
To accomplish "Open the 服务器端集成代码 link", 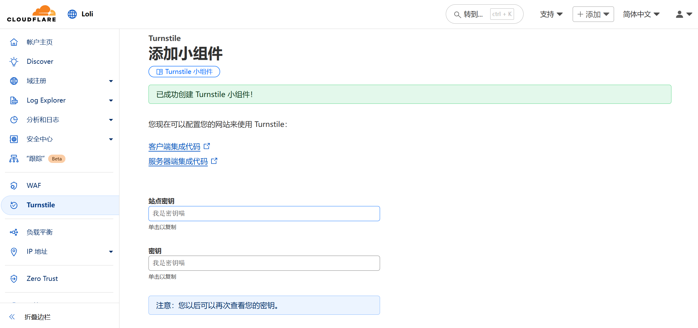I will (x=178, y=161).
